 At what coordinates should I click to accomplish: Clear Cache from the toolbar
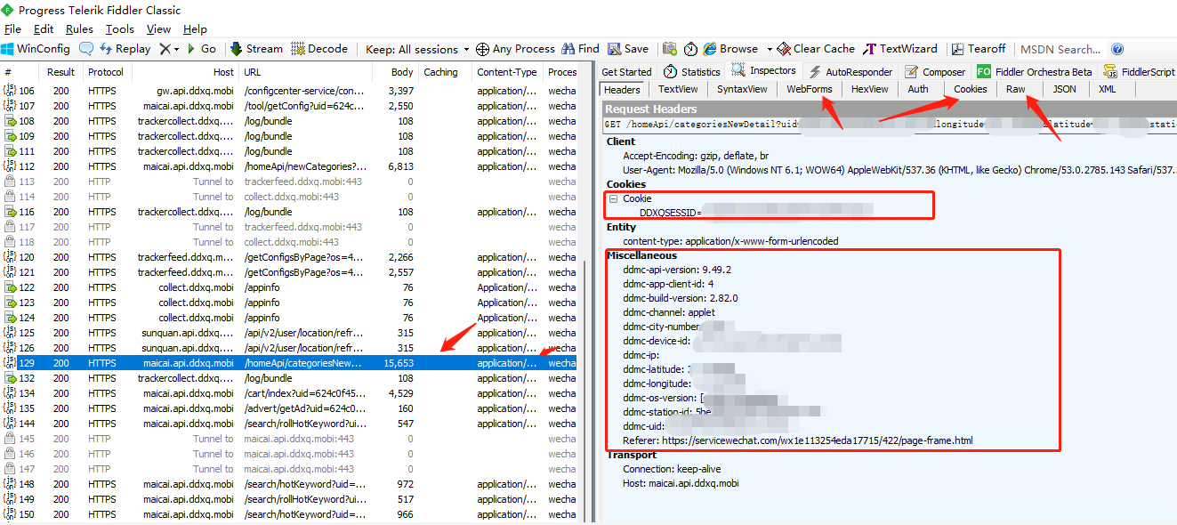[x=816, y=49]
